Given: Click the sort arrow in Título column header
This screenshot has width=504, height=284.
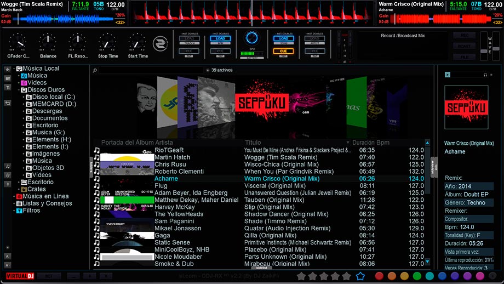Looking at the screenshot, I should [347, 143].
